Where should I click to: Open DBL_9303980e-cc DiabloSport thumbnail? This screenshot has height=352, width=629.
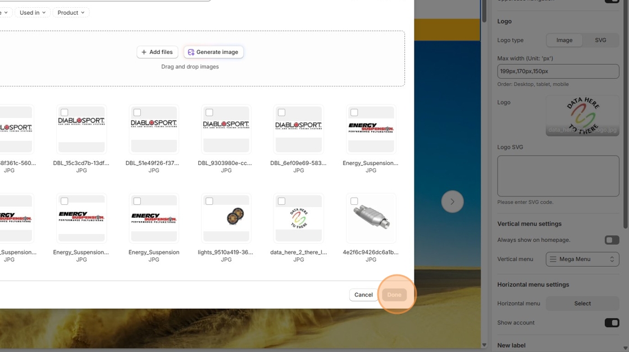pyautogui.click(x=226, y=130)
